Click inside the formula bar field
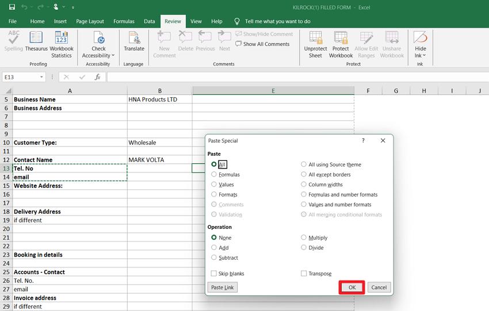 (x=298, y=77)
